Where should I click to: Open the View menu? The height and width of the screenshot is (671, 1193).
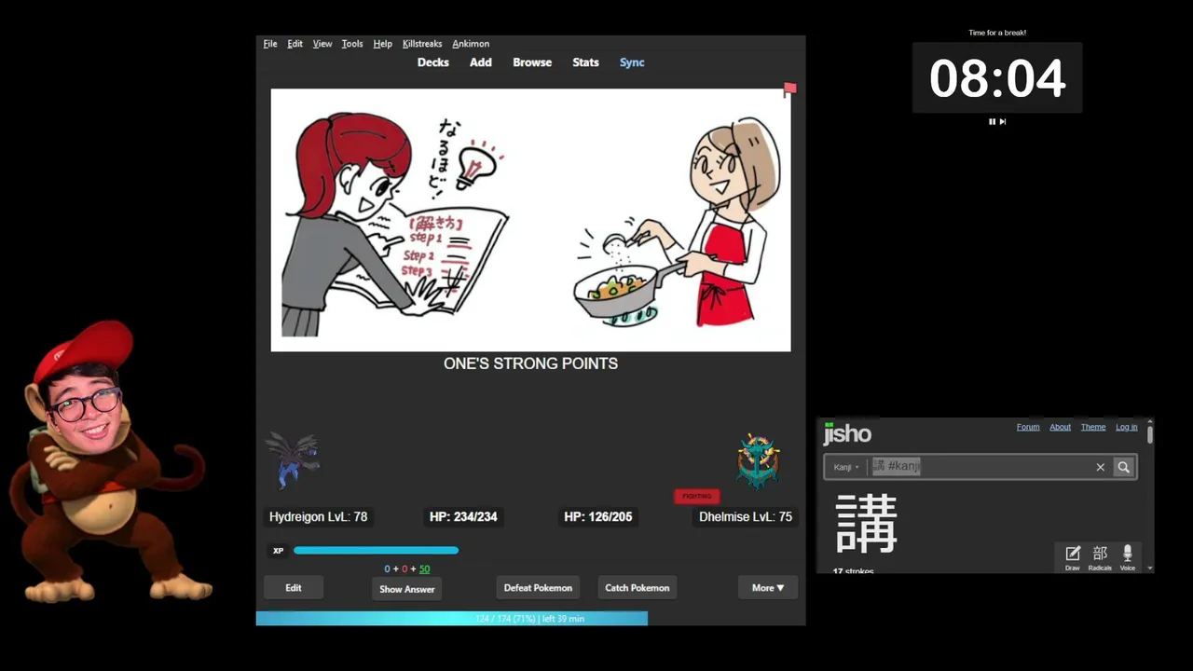pyautogui.click(x=322, y=44)
